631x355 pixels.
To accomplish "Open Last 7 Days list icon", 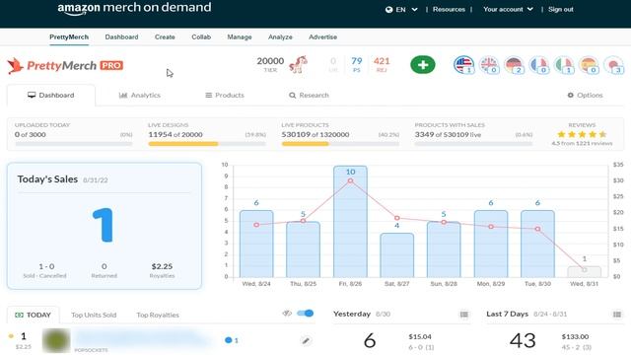I will coord(617,314).
